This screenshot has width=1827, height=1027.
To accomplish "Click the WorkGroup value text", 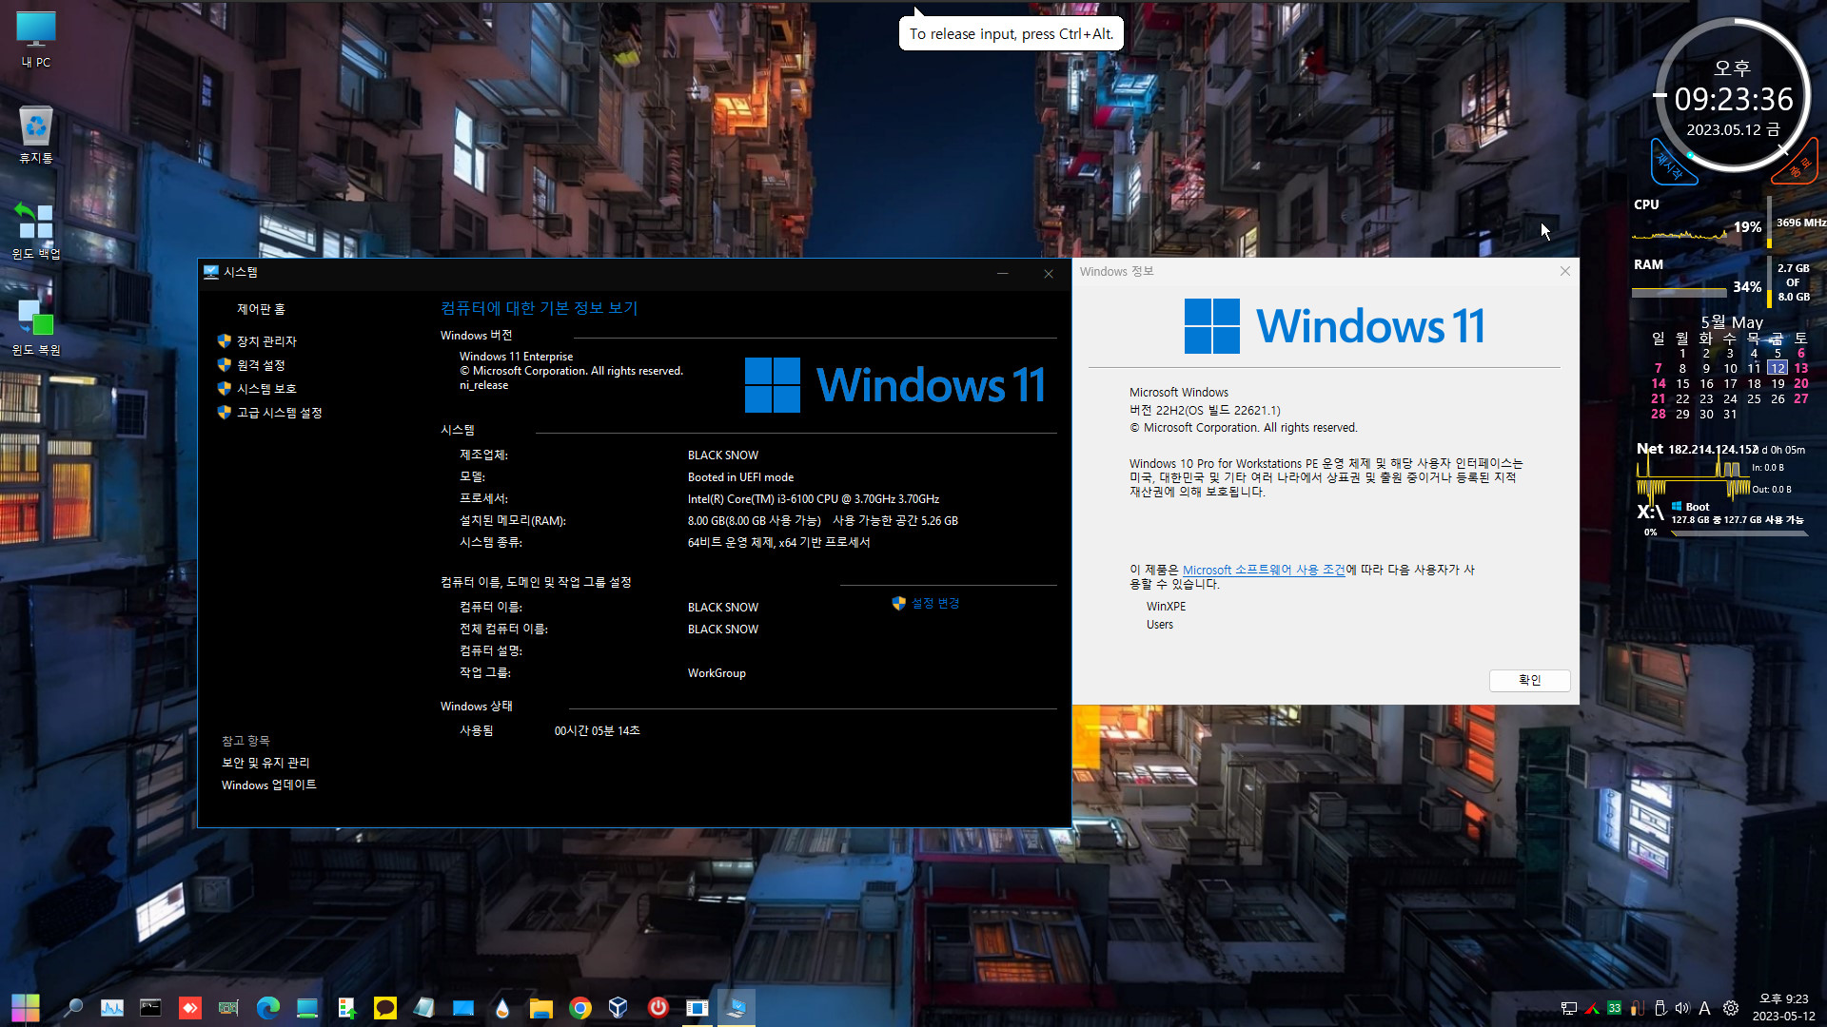I will click(x=717, y=673).
